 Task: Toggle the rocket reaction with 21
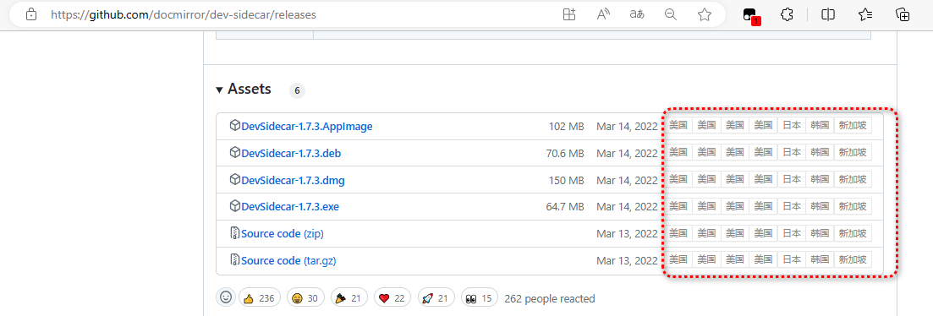point(434,298)
